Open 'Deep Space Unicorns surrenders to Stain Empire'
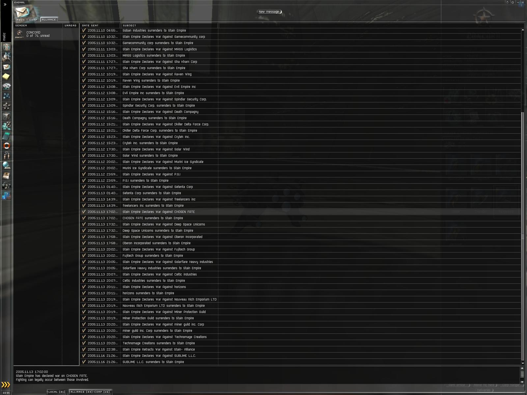 pos(300,230)
